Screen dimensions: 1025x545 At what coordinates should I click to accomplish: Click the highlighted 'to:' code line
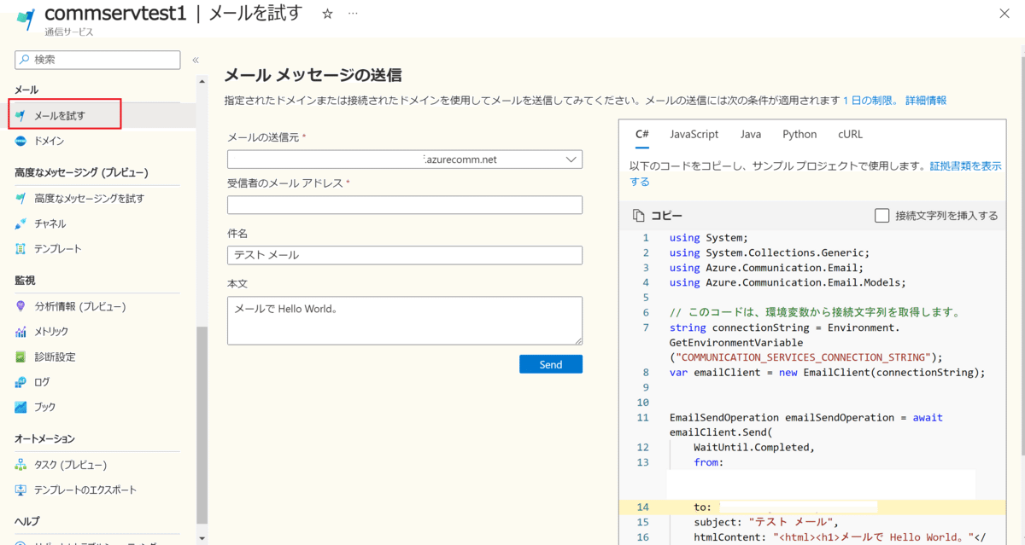814,507
